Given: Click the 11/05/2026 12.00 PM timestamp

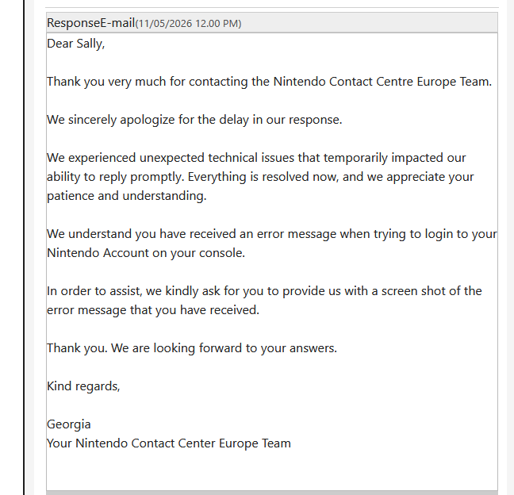Looking at the screenshot, I should pos(188,24).
